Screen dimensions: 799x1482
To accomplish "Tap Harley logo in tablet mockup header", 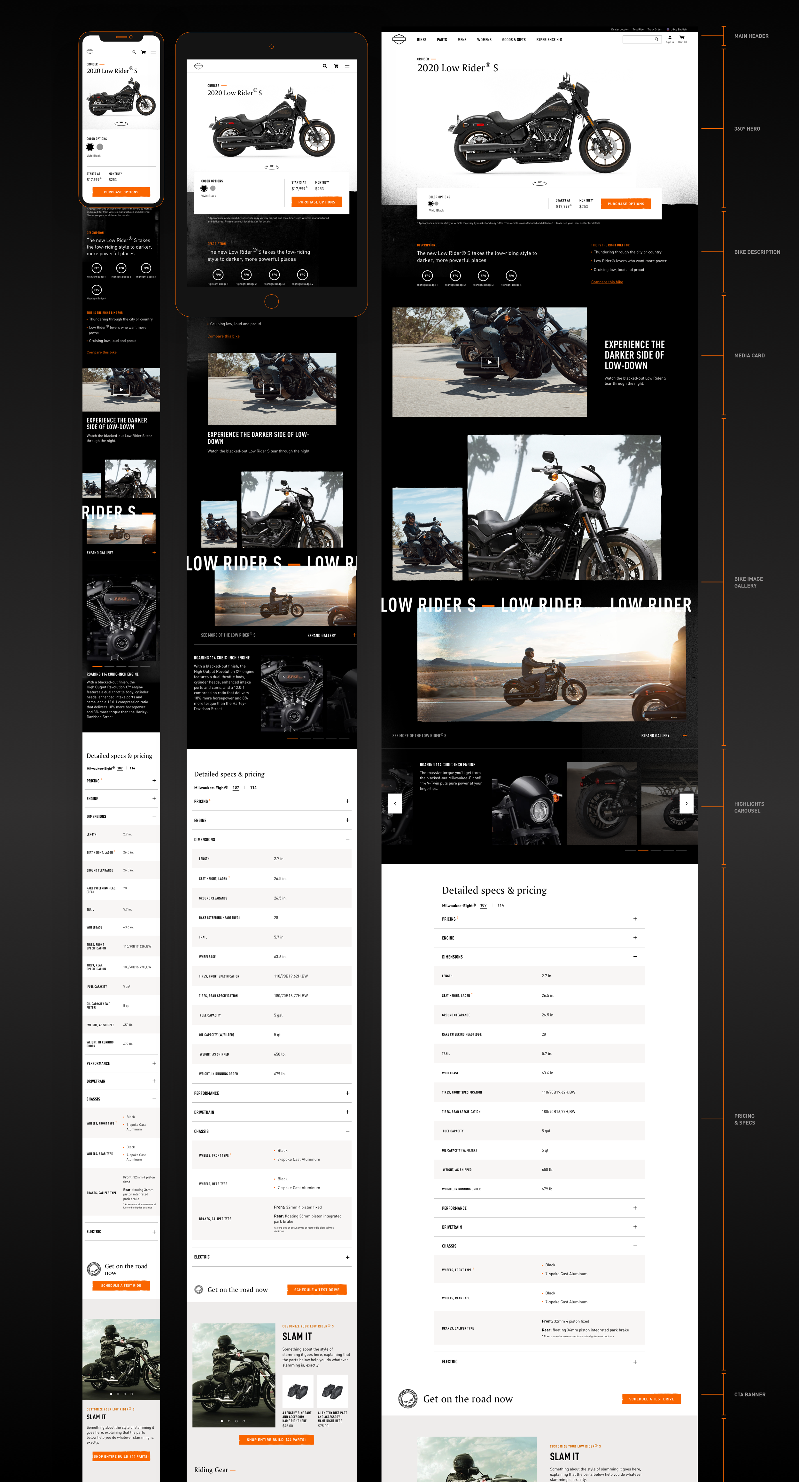I will [198, 66].
